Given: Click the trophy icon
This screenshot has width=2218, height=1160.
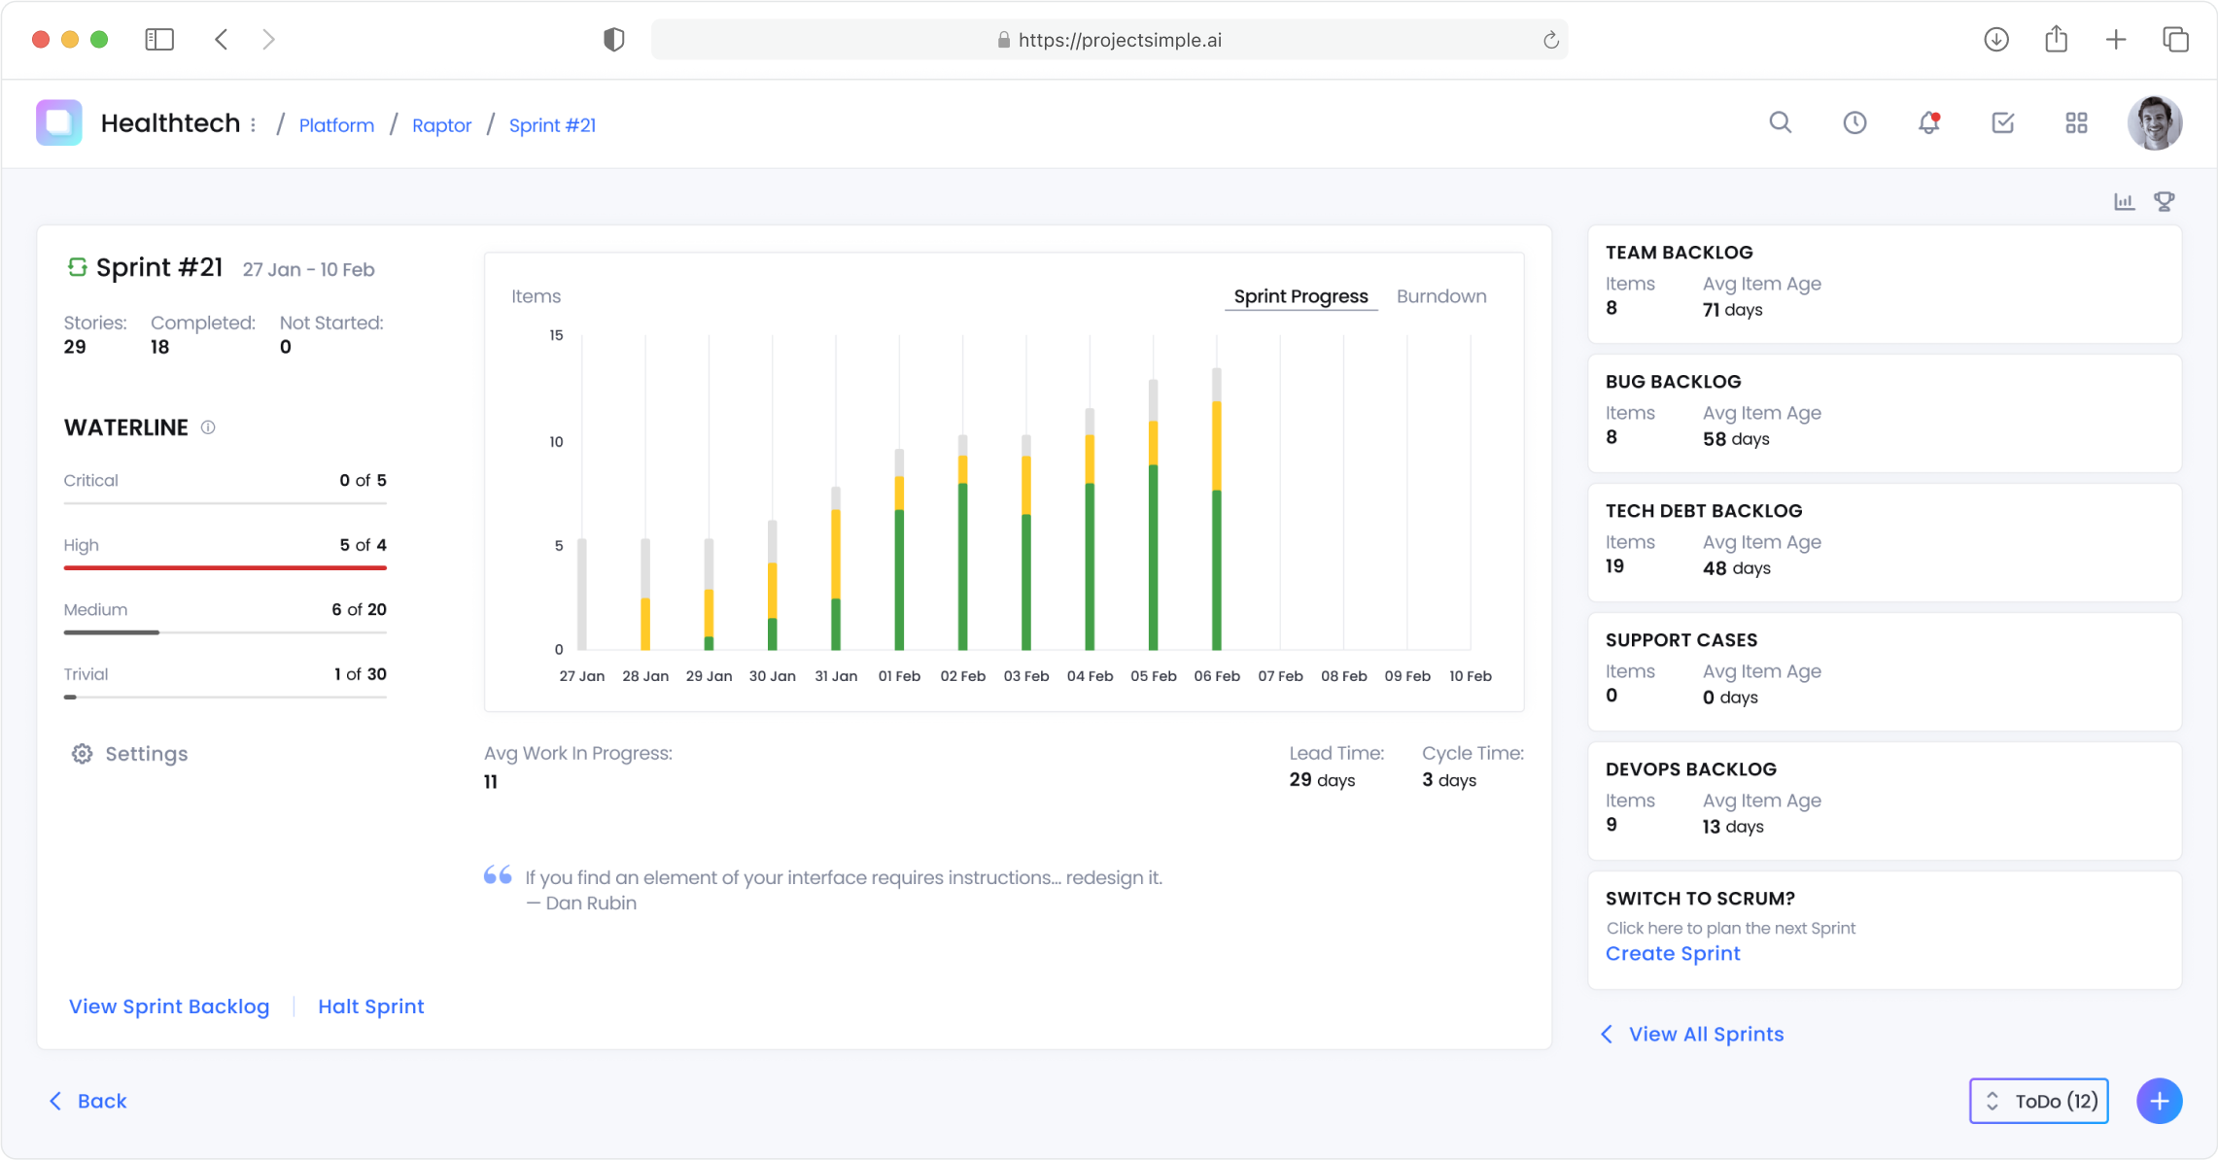Looking at the screenshot, I should [2165, 201].
